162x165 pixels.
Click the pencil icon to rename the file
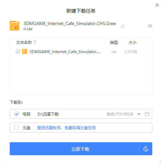[x=123, y=26]
